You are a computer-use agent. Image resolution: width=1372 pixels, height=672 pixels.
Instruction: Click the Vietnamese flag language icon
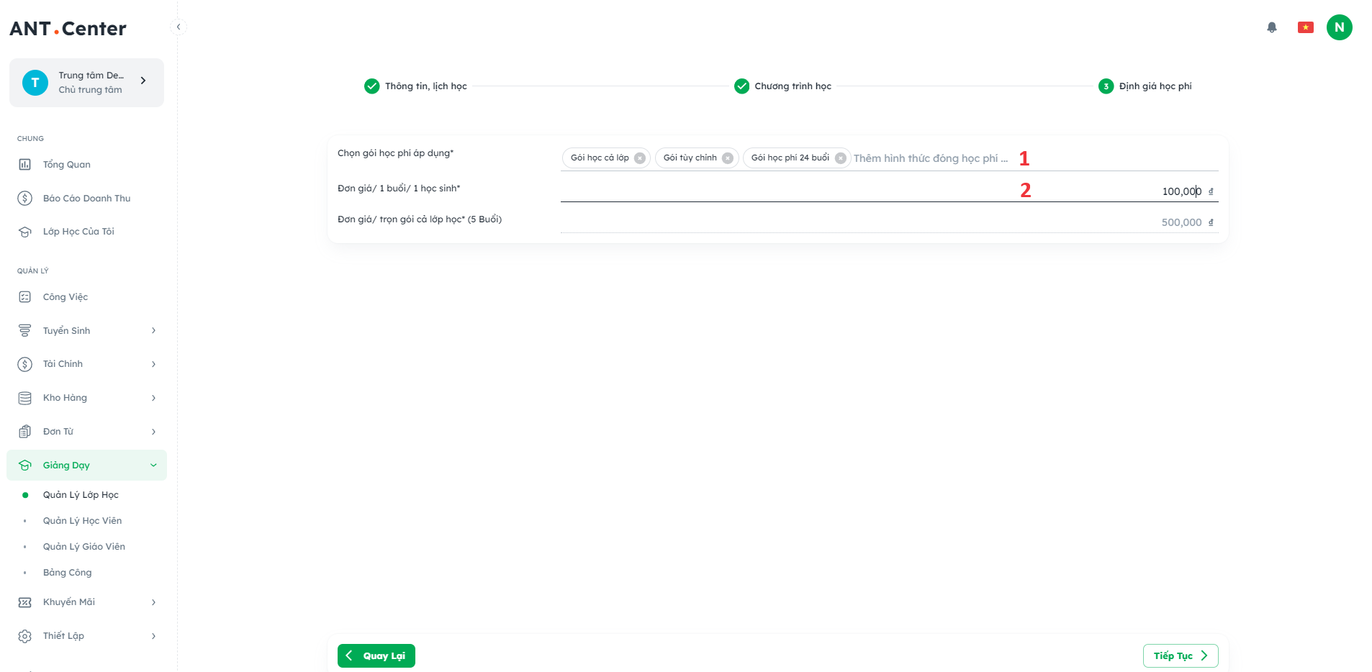(1305, 27)
